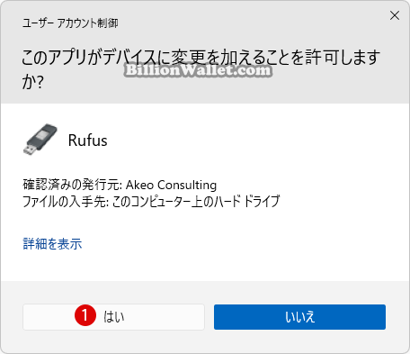Click the Consulting word in publisher line
Image resolution: width=410 pixels, height=354 pixels.
187,185
